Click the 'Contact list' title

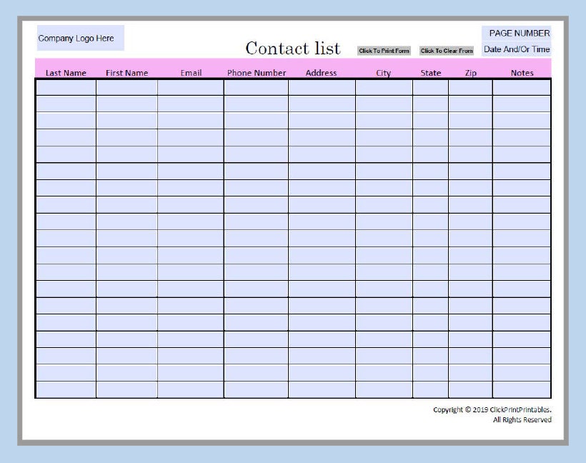tap(293, 48)
